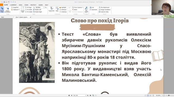The image size is (174, 97).
Task: Go to the next page
Action: coord(88,95)
